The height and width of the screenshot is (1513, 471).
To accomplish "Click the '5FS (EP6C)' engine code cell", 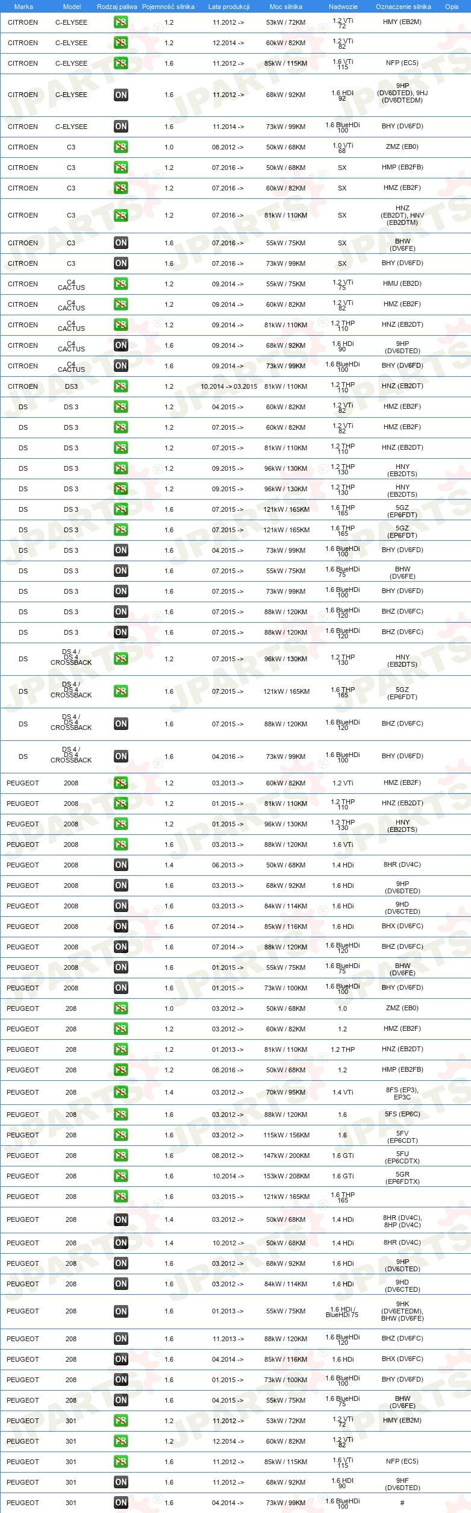I will pos(402,1115).
